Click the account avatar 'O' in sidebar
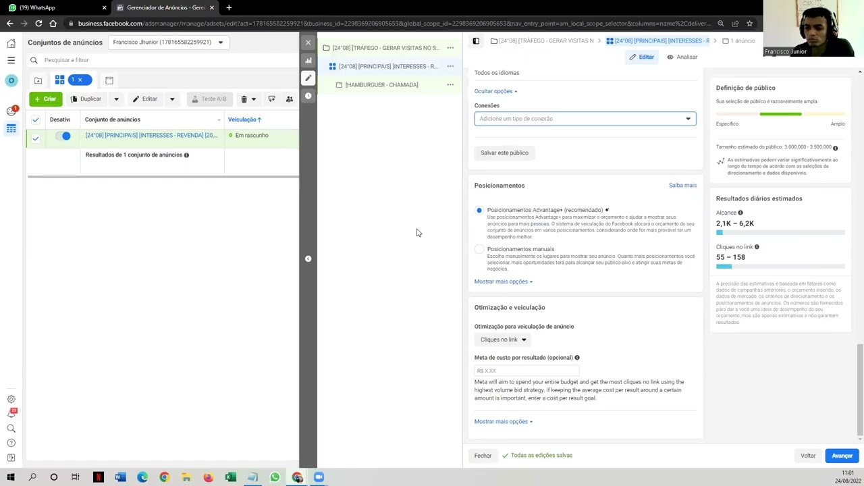 (x=11, y=80)
